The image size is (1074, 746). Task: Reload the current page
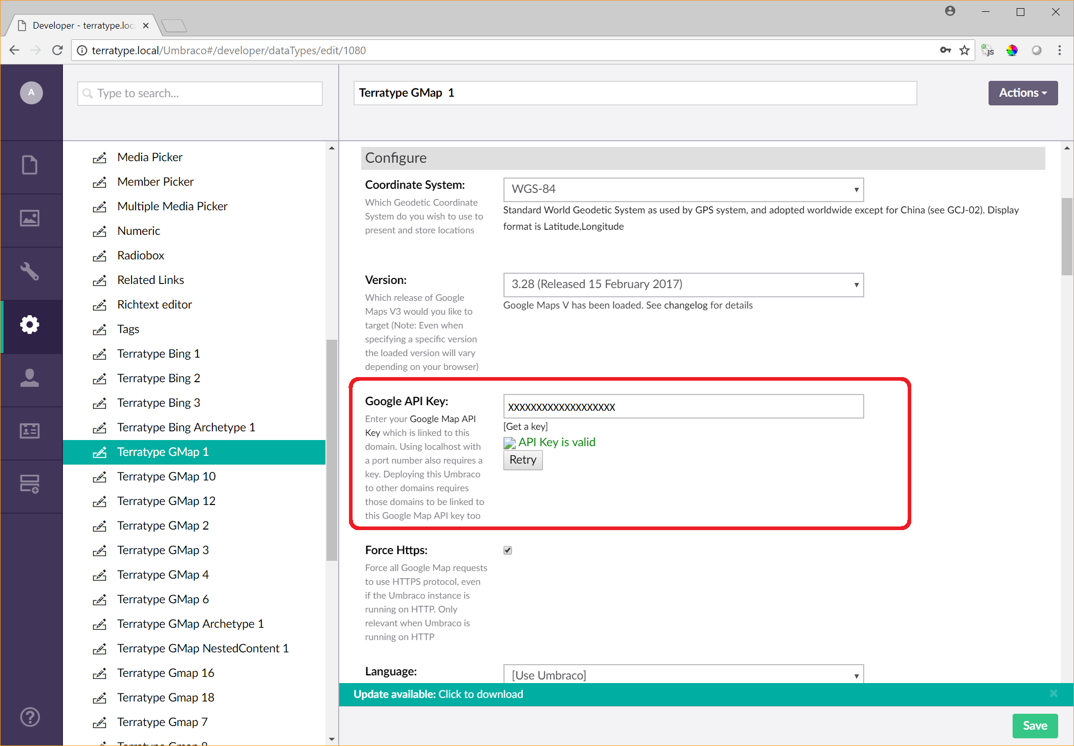57,50
